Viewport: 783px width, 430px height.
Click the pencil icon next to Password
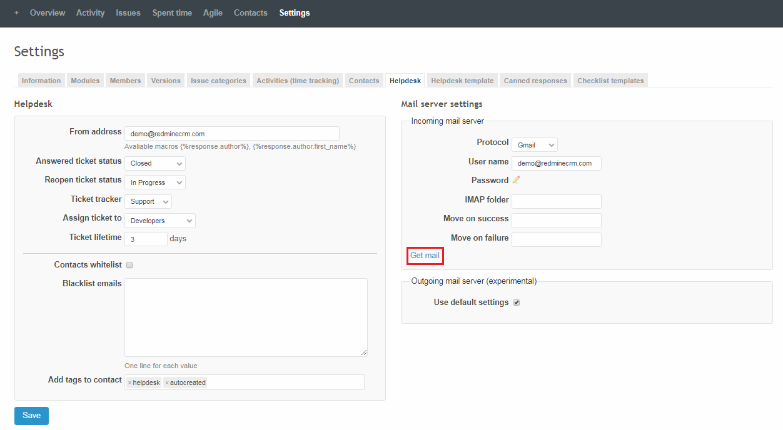tap(516, 180)
